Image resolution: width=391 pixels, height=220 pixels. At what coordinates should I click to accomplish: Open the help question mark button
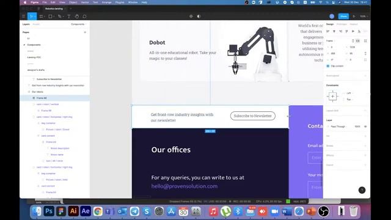tap(362, 190)
